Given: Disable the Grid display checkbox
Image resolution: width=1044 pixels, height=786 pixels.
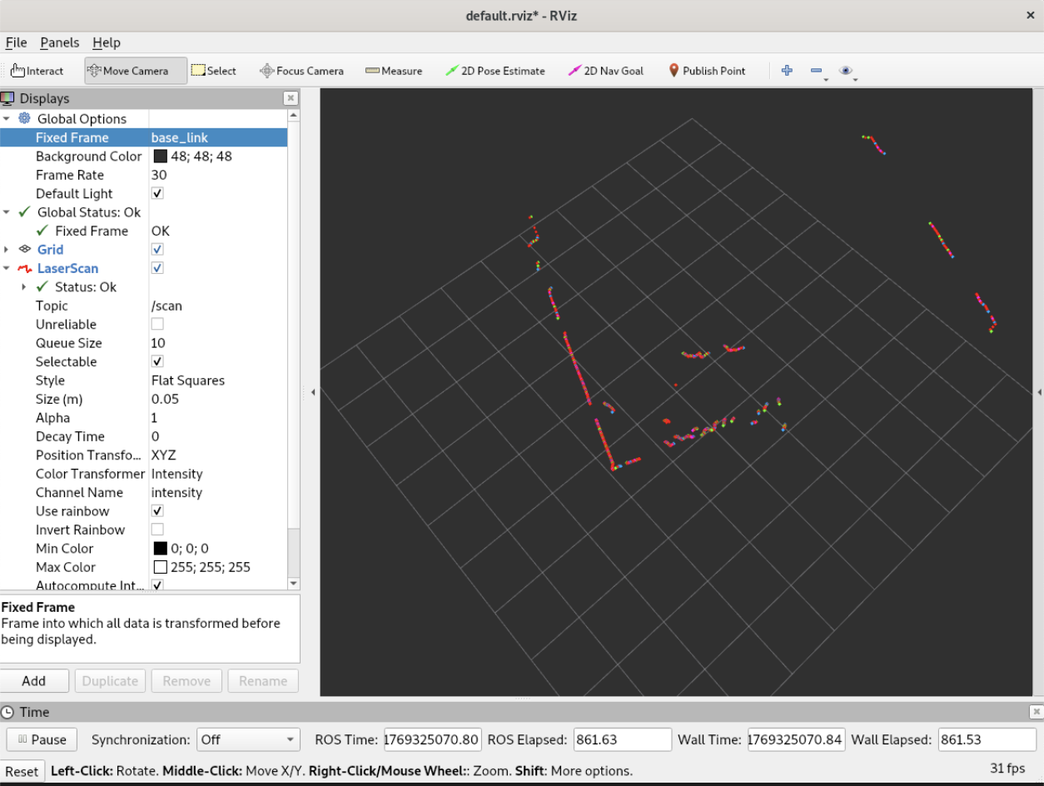Looking at the screenshot, I should click(x=157, y=250).
